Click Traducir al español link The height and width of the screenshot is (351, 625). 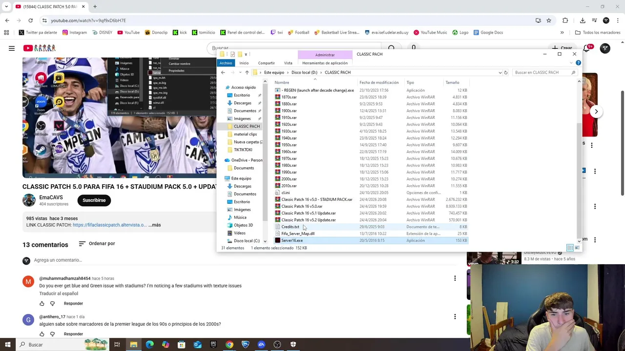coord(59,293)
